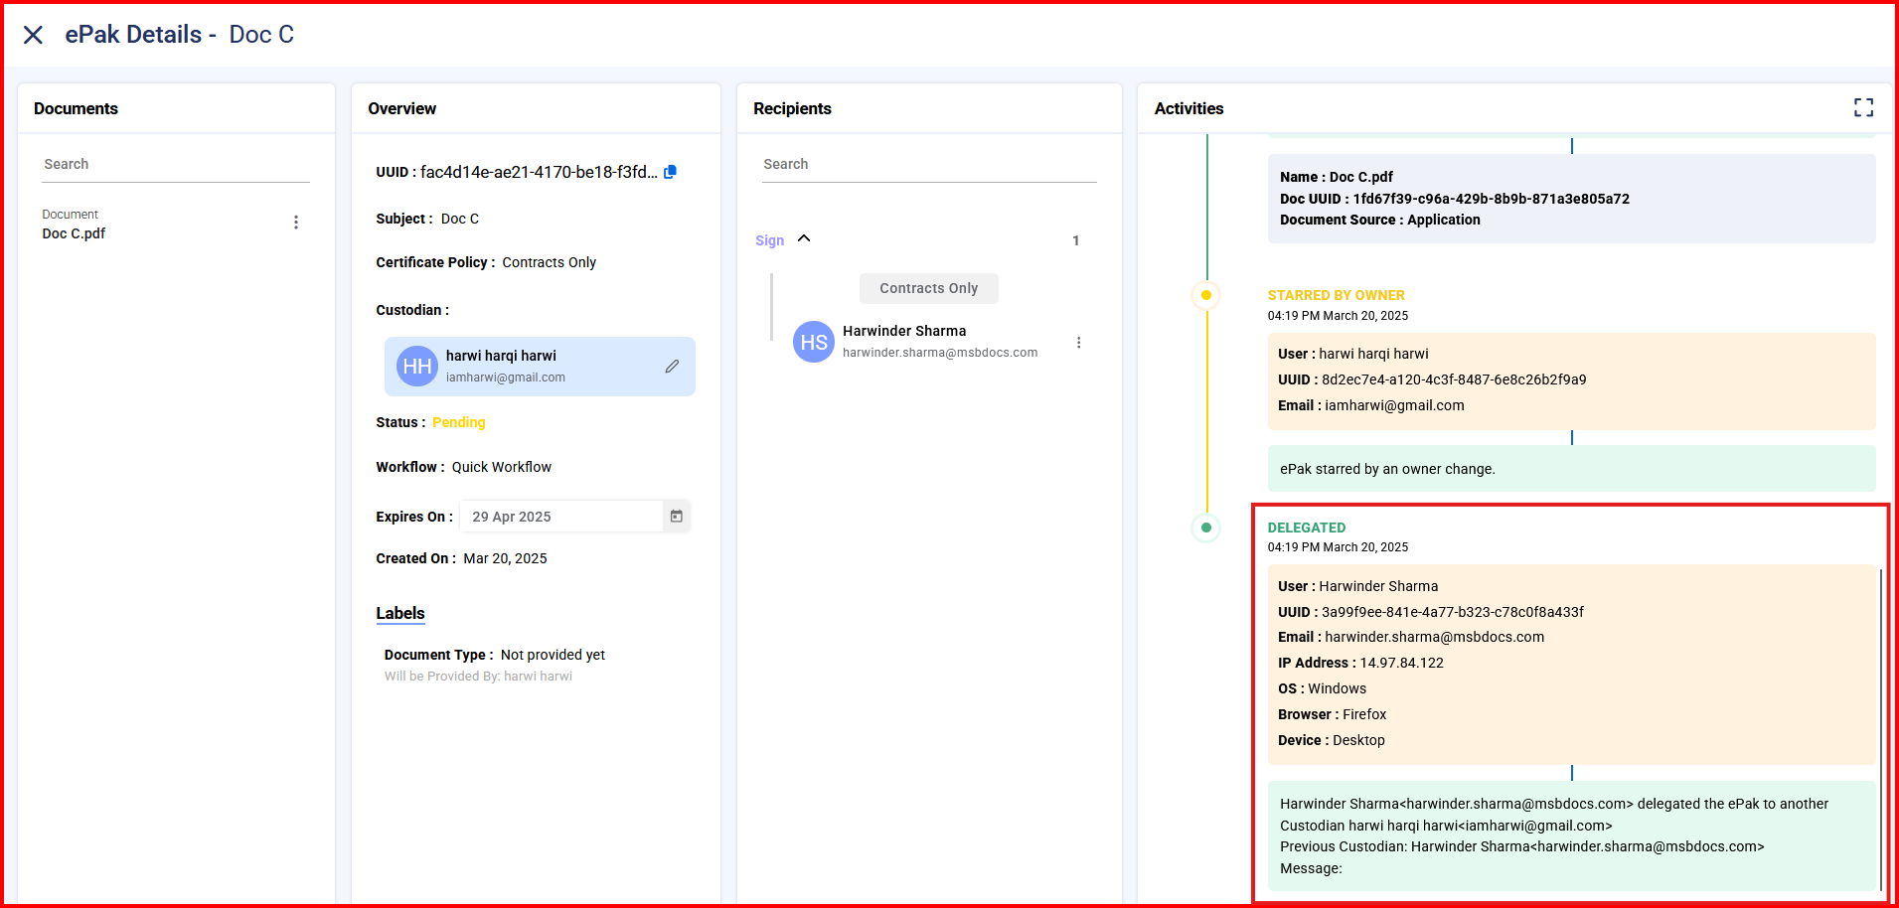This screenshot has height=908, width=1899.
Task: Click the HS recipient avatar
Action: coord(813,342)
